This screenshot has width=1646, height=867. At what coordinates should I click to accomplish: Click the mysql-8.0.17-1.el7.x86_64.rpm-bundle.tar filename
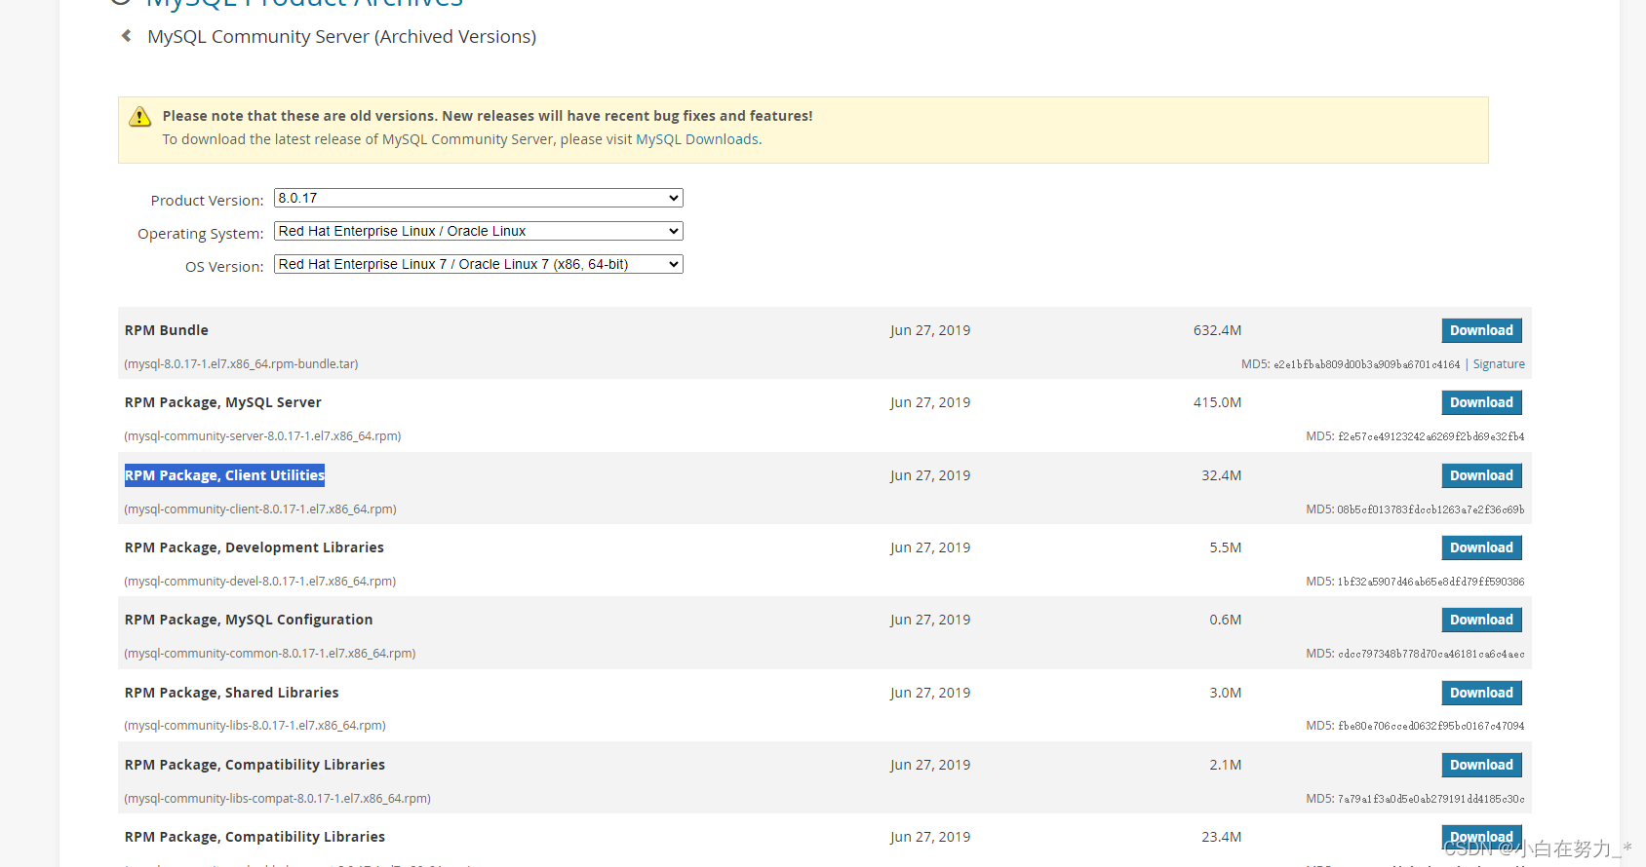[241, 364]
